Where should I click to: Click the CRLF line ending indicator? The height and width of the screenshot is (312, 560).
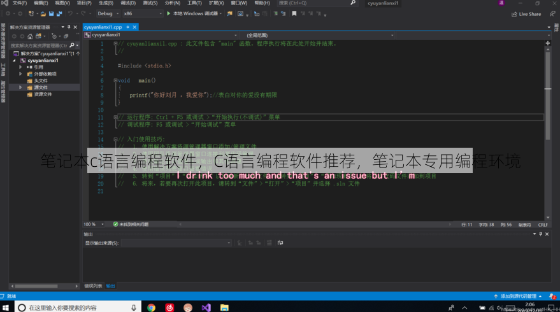coord(543,225)
